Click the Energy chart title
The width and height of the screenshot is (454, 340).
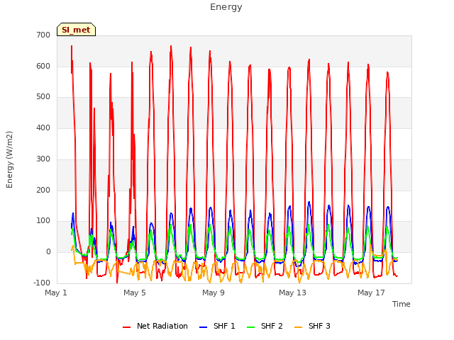point(226,7)
